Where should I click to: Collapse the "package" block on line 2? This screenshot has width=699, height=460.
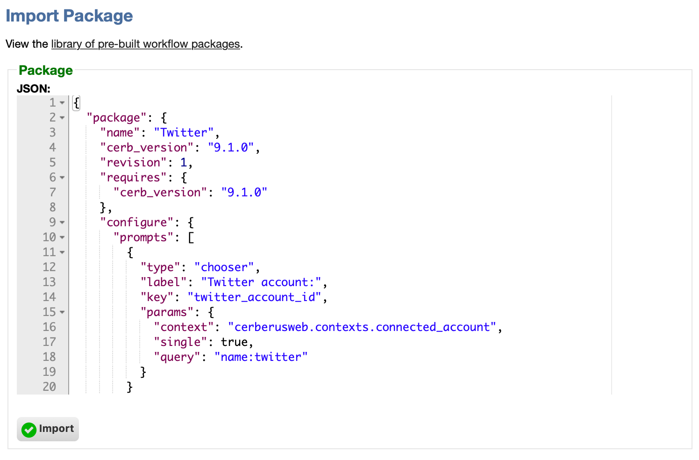[x=62, y=118]
